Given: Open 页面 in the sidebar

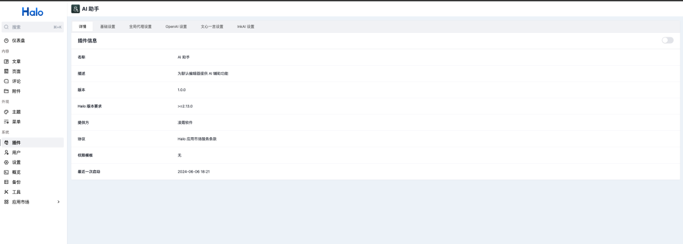Looking at the screenshot, I should pyautogui.click(x=33, y=71).
